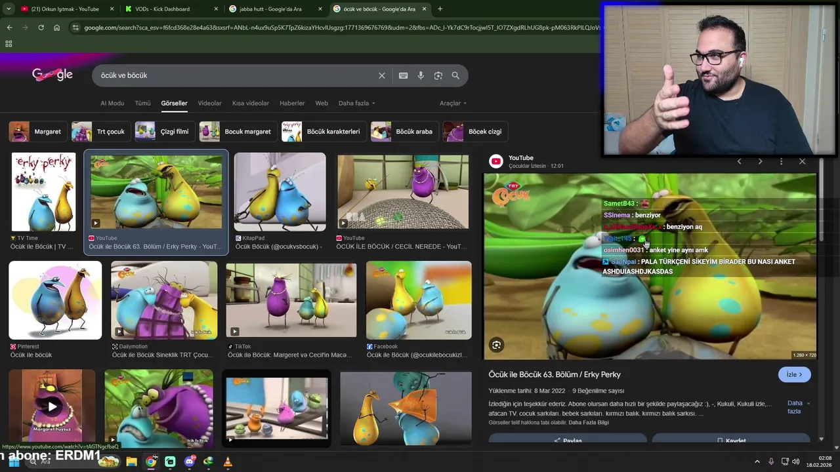Screen dimensions: 840x472
Task: Open more options in preview panel
Action: click(x=781, y=161)
